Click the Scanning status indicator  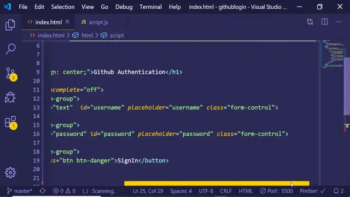point(99,191)
